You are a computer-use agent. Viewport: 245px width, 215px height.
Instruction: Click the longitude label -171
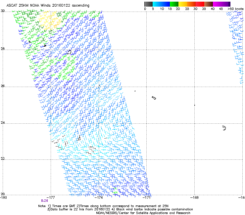(147, 197)
